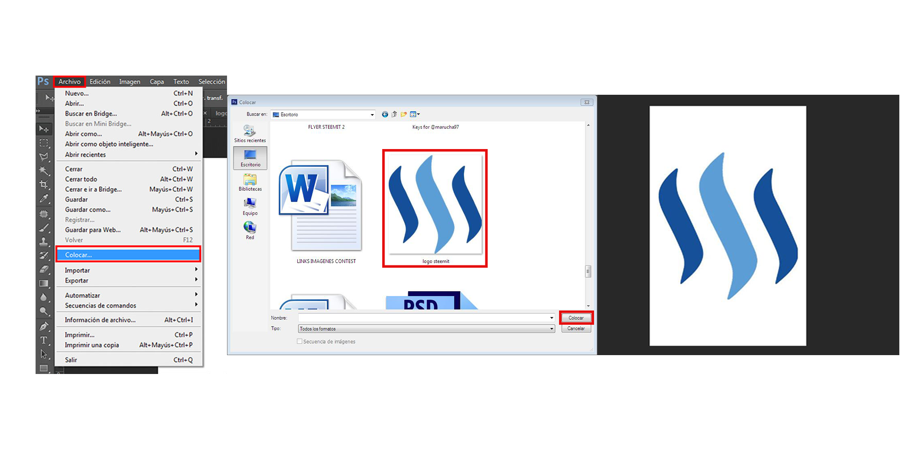Select the Blur tool
The width and height of the screenshot is (921, 460).
tap(44, 297)
